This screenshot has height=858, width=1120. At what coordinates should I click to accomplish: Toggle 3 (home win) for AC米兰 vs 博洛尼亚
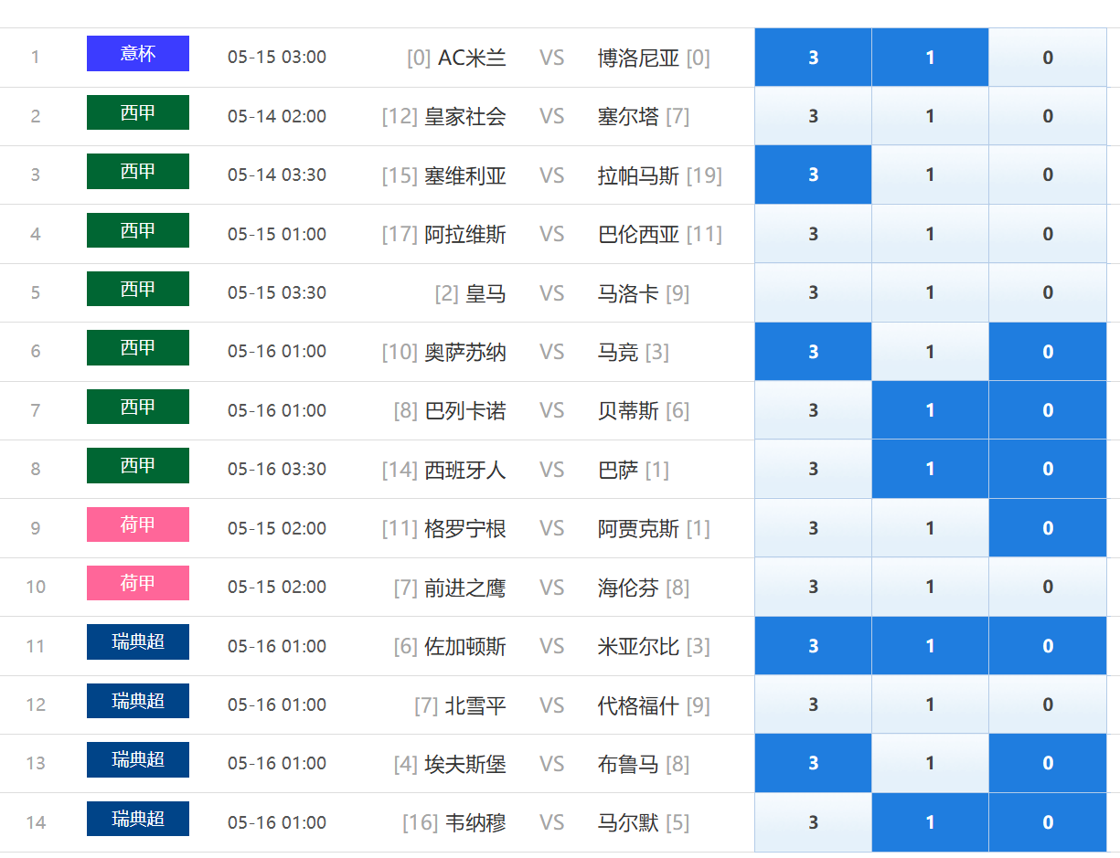pyautogui.click(x=813, y=58)
